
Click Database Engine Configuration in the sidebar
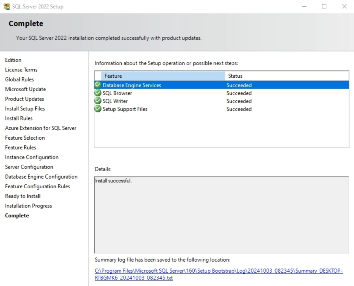(41, 177)
